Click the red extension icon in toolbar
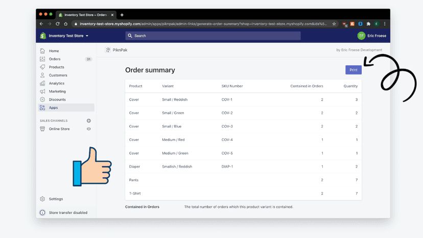This screenshot has width=423, height=238. 344,24
